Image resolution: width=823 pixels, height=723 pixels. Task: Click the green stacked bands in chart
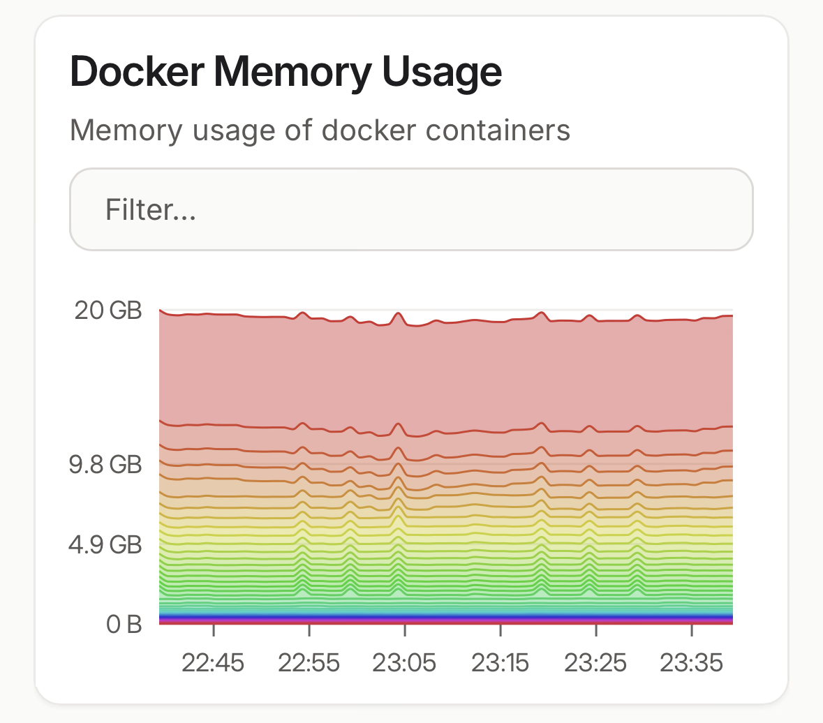click(x=447, y=576)
